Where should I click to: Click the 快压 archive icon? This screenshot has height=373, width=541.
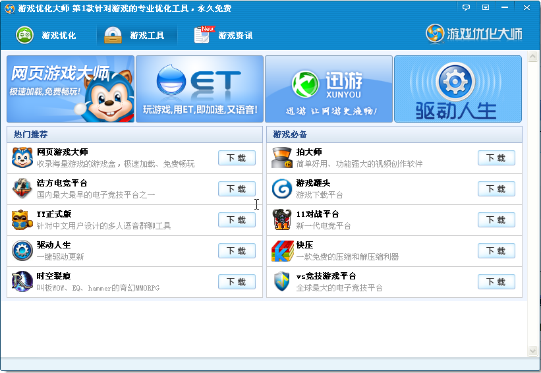tap(282, 250)
